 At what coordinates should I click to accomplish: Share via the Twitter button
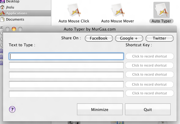tap(159, 38)
